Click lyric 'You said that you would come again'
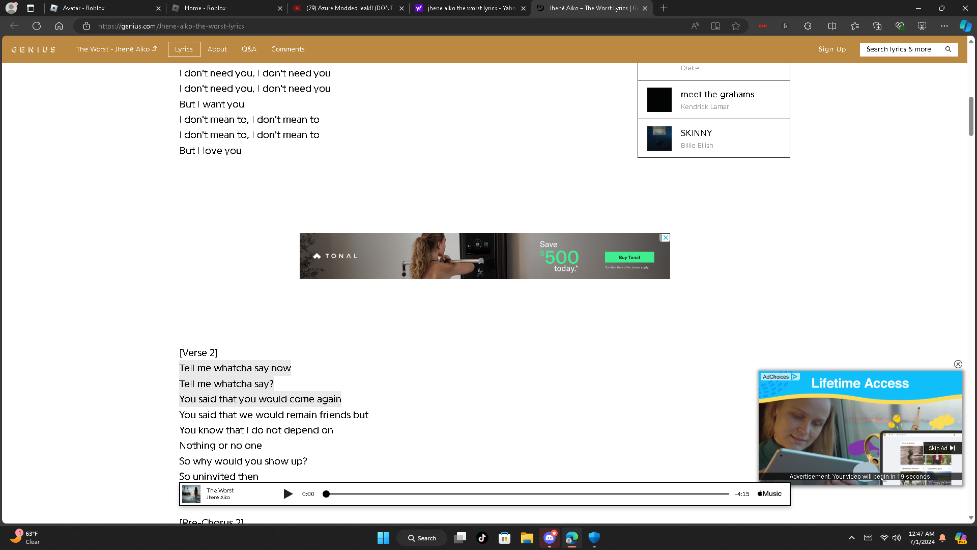Viewport: 977px width, 550px height. [x=260, y=399]
